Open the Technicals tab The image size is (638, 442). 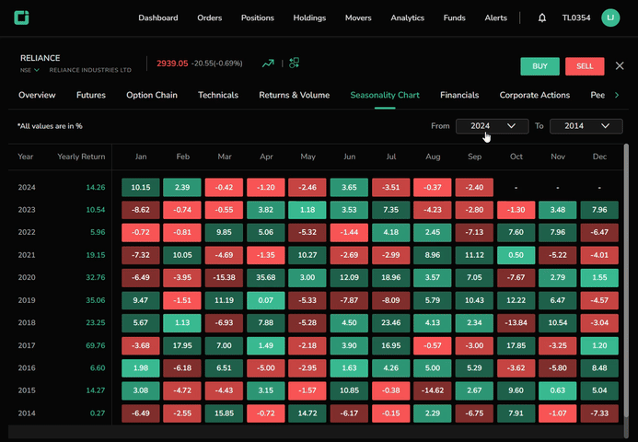tap(218, 95)
